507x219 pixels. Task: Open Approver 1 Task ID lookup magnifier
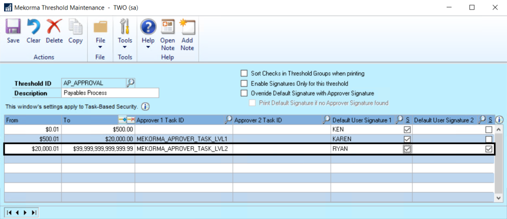coord(228,120)
